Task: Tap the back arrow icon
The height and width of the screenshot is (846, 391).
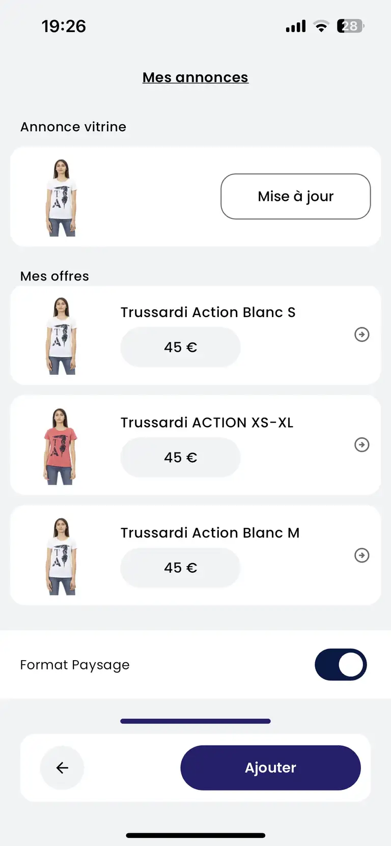Action: point(62,768)
